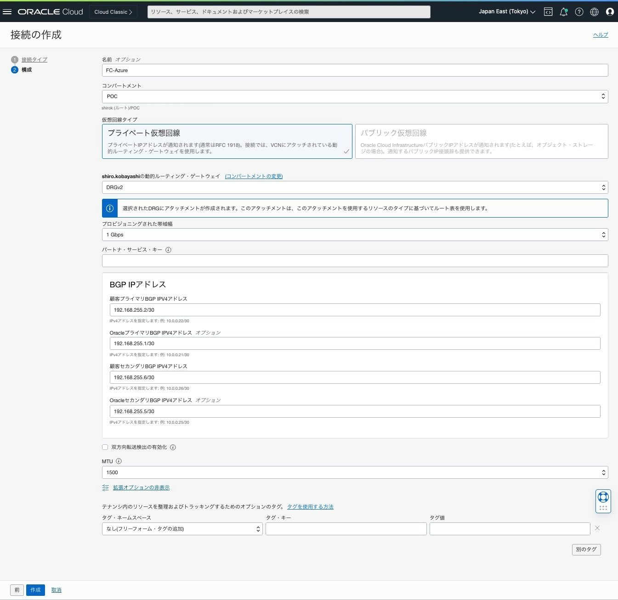Open the help question mark icon
618x600 pixels.
(x=579, y=12)
